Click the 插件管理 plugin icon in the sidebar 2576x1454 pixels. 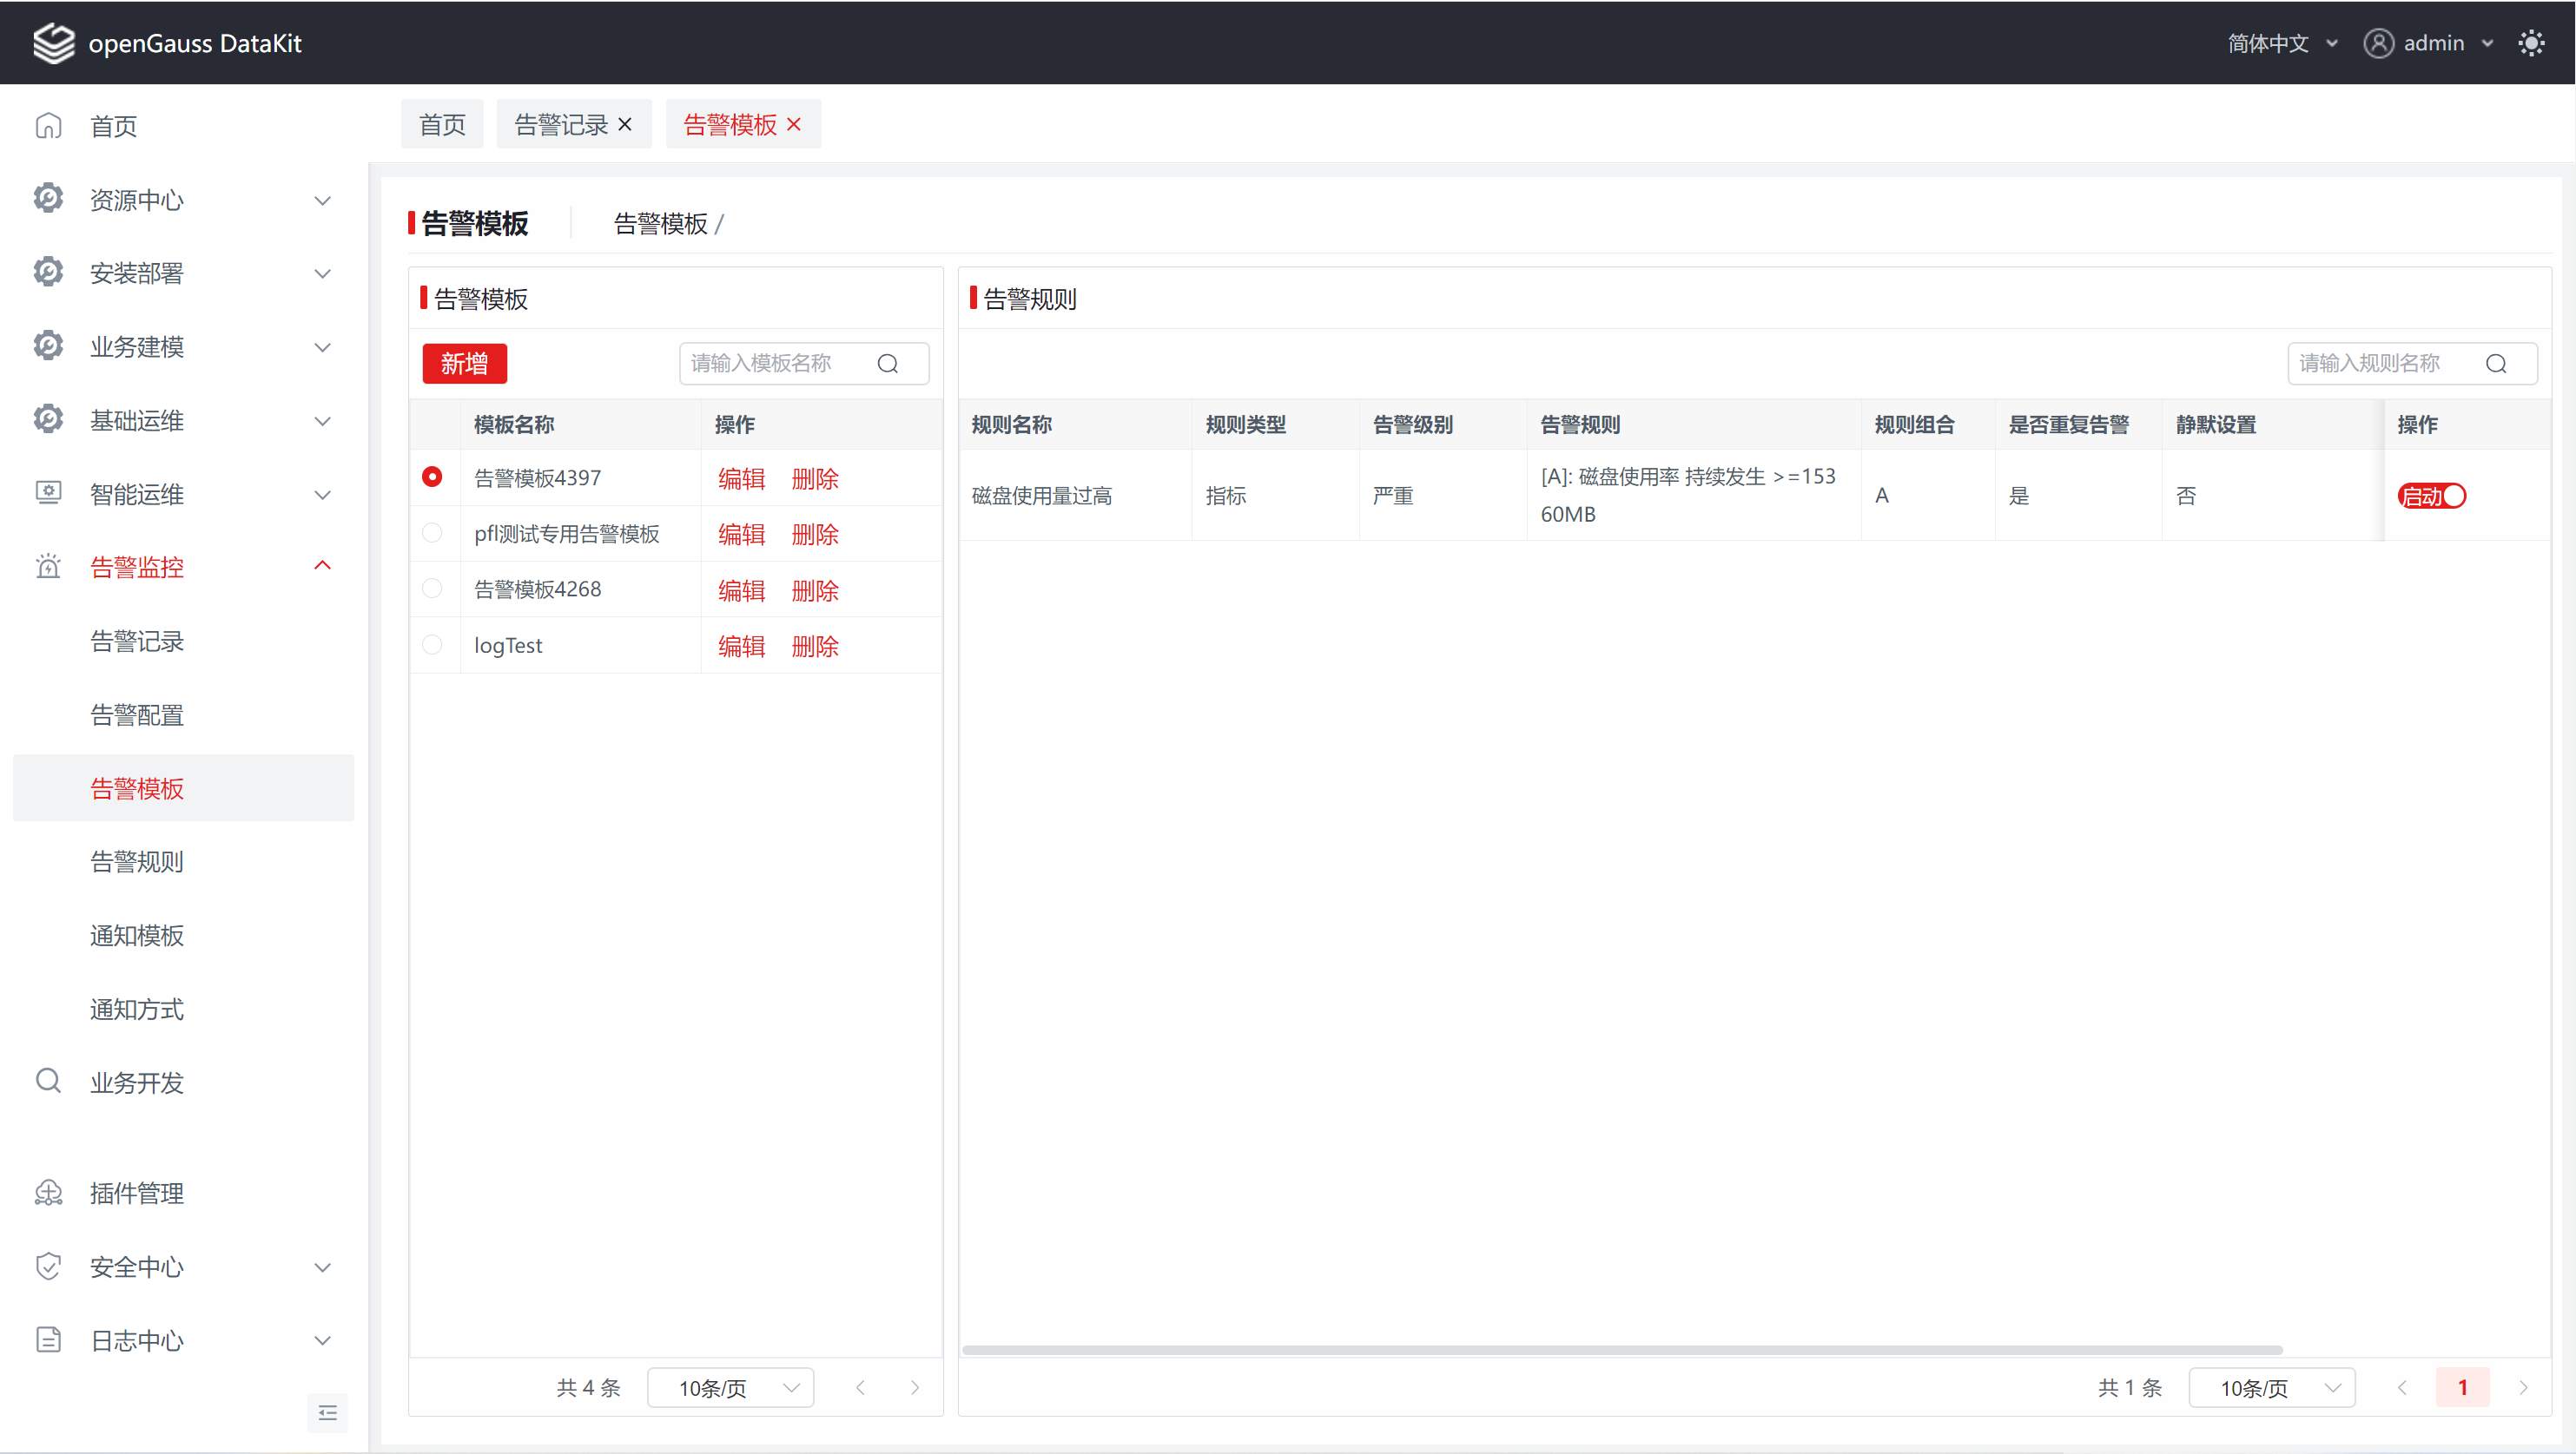tap(48, 1194)
